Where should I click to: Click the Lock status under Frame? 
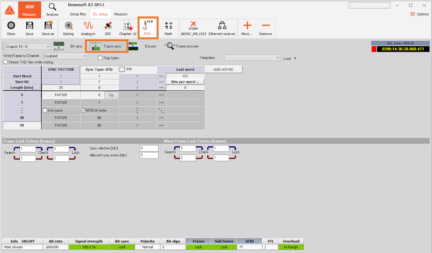198,247
